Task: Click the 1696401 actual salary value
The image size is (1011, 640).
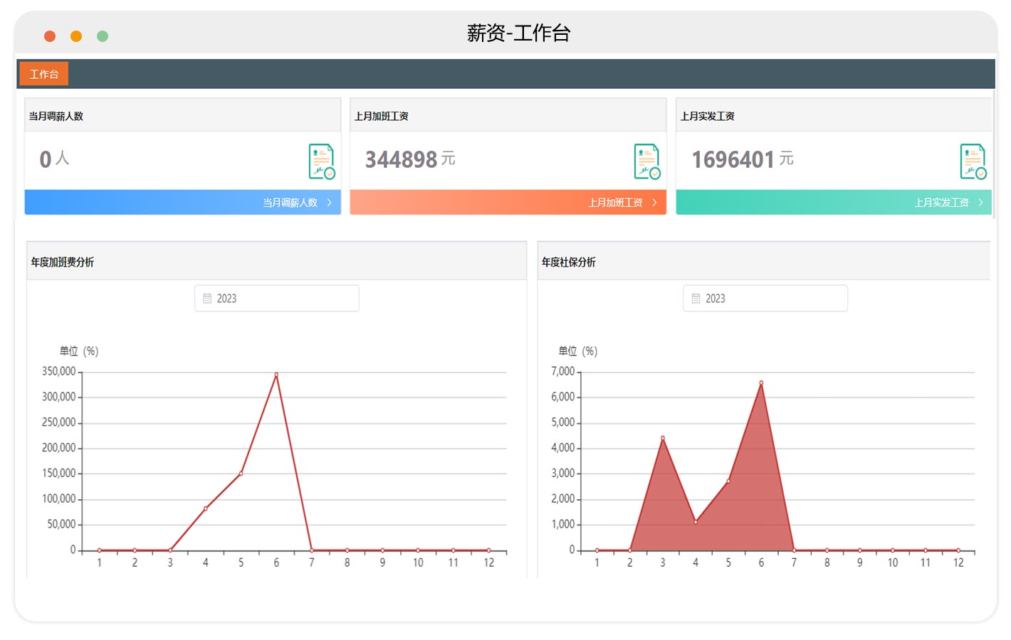Action: [x=733, y=159]
